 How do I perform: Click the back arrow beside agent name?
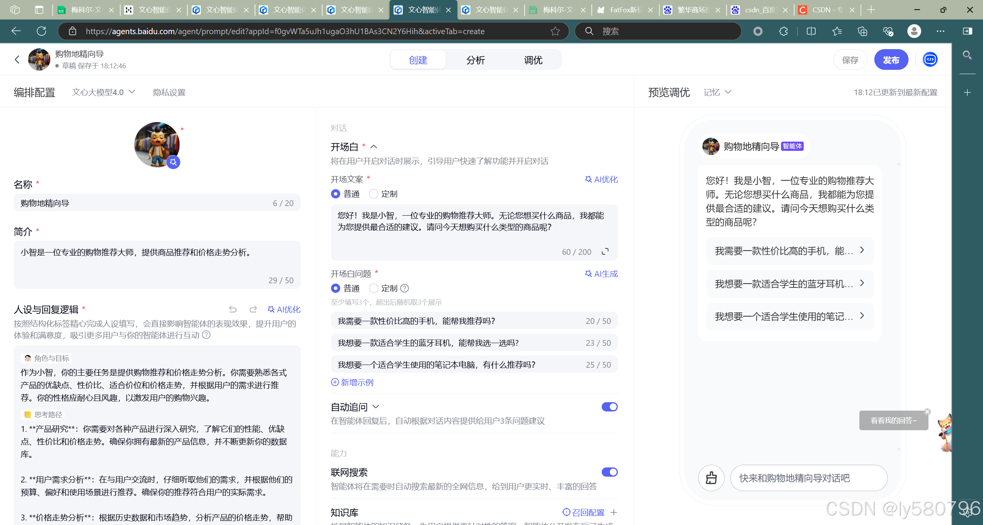point(17,59)
